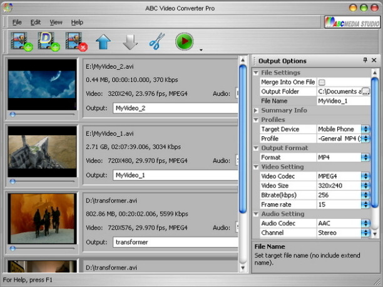Click the MyVideo_1 castle thumbnail
The width and height of the screenshot is (383, 287).
[42, 151]
